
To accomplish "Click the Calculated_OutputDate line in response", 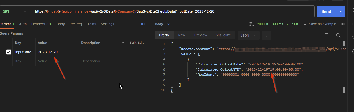I will pos(250,64).
